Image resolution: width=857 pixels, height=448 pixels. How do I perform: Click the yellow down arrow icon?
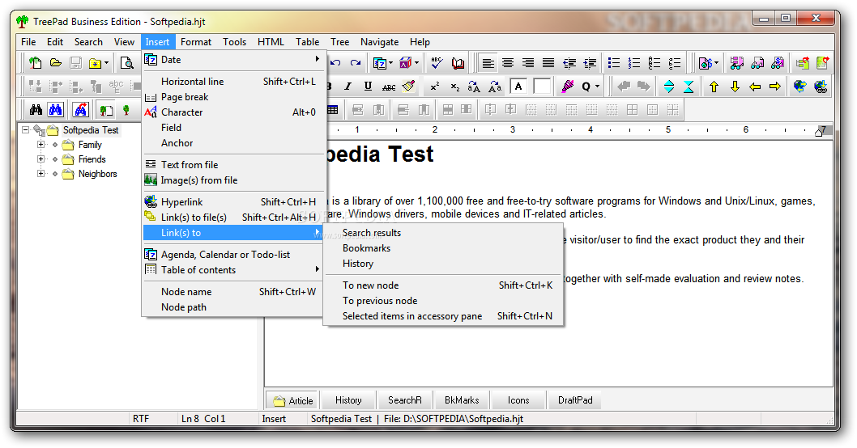tap(735, 87)
